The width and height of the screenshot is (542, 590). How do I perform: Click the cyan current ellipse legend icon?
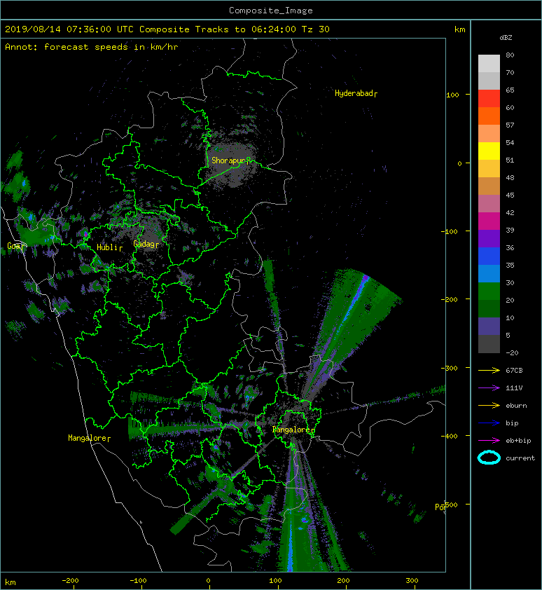pos(489,458)
